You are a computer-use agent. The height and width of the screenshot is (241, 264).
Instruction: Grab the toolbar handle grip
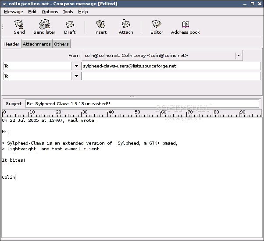[x=3, y=27]
